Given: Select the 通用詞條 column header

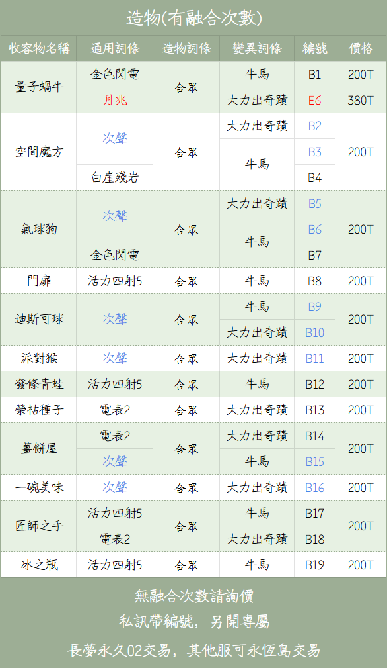Looking at the screenshot, I should tap(115, 48).
